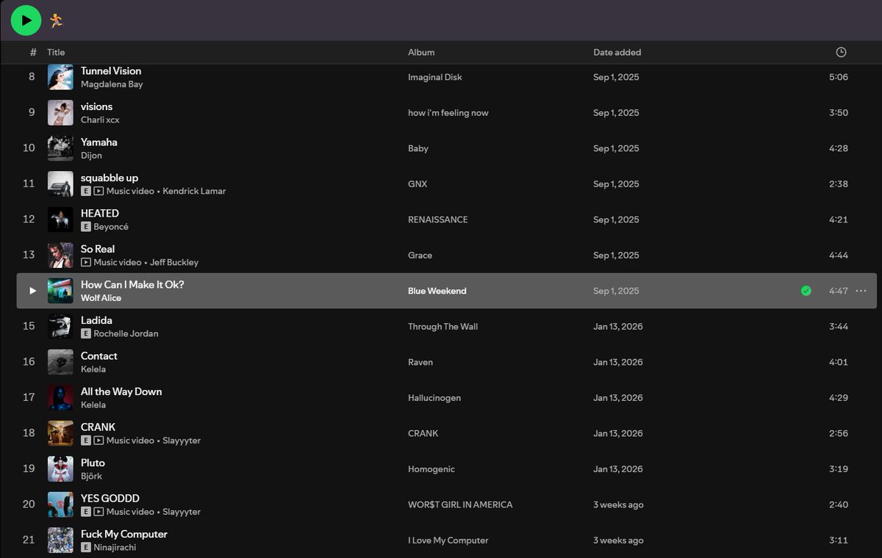Open Slayyyter artist on CRANK row

(182, 441)
